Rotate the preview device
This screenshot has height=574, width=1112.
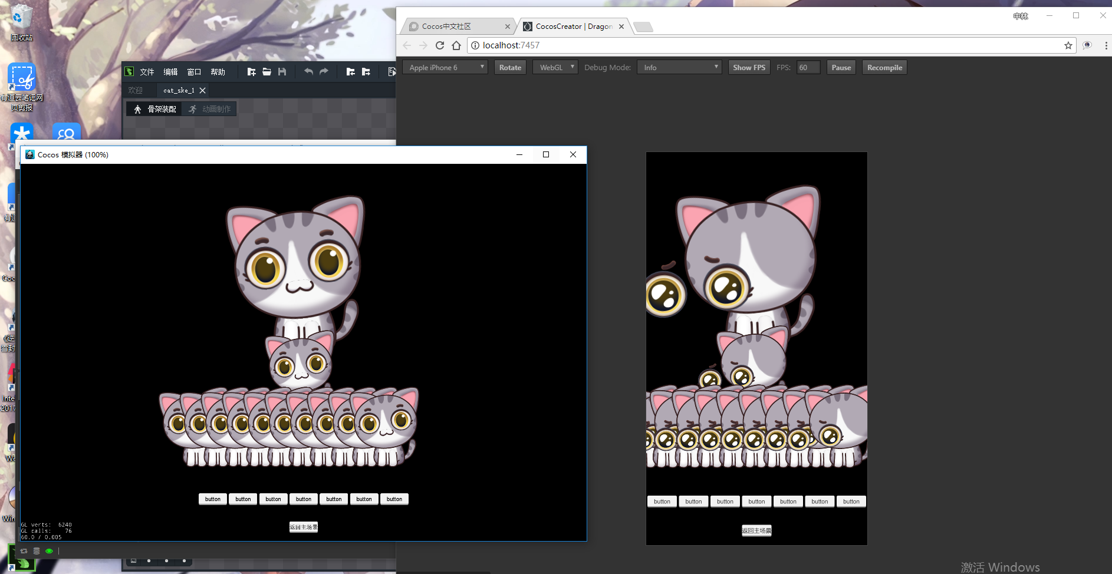pyautogui.click(x=510, y=67)
